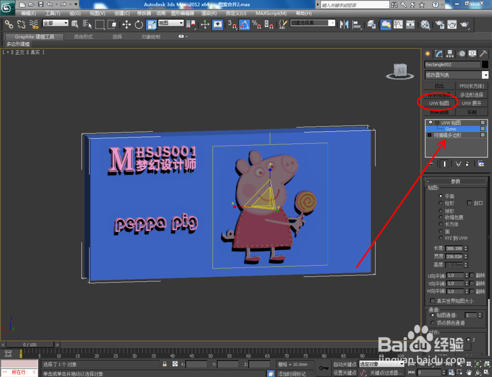Switch to the 对象绘制 ribbon tab
This screenshot has height=377, width=492.
click(x=151, y=37)
